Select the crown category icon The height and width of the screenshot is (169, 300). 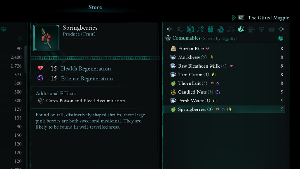click(x=272, y=29)
